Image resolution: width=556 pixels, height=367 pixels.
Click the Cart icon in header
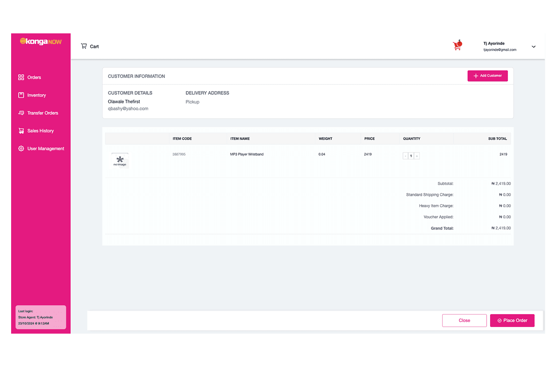click(x=84, y=46)
